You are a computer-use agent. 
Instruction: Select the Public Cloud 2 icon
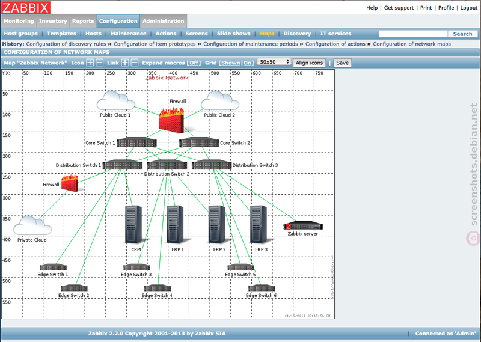coord(220,100)
